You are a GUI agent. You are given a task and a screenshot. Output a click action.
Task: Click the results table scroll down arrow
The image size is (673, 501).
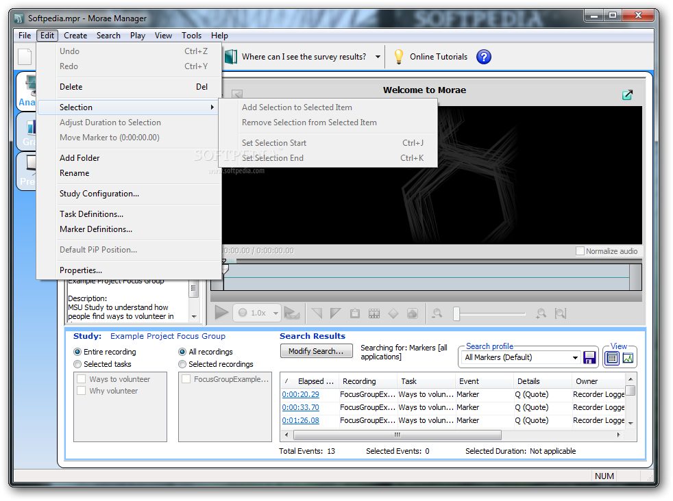tap(631, 423)
